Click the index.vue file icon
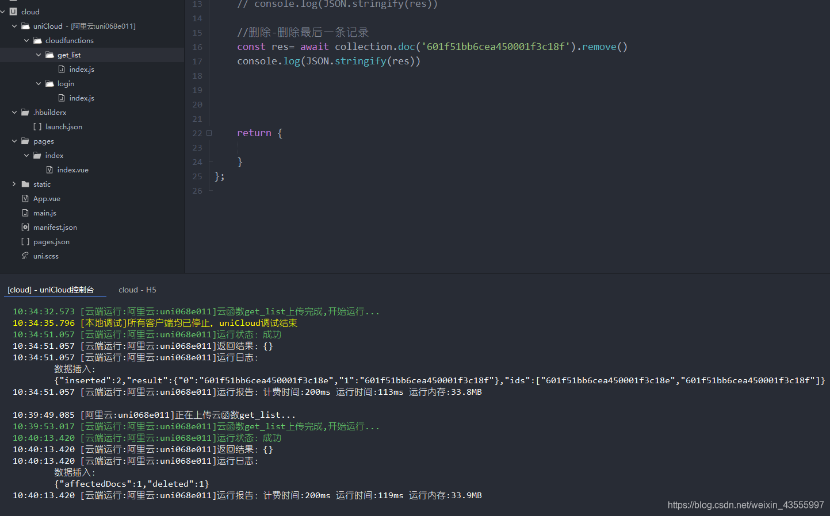The width and height of the screenshot is (830, 516). click(49, 170)
